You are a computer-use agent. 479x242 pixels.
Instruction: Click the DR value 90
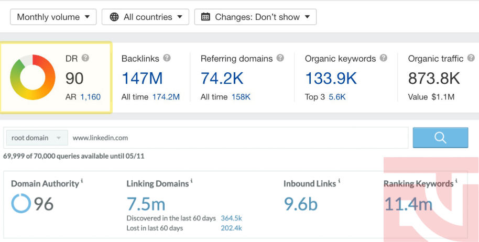(x=74, y=79)
